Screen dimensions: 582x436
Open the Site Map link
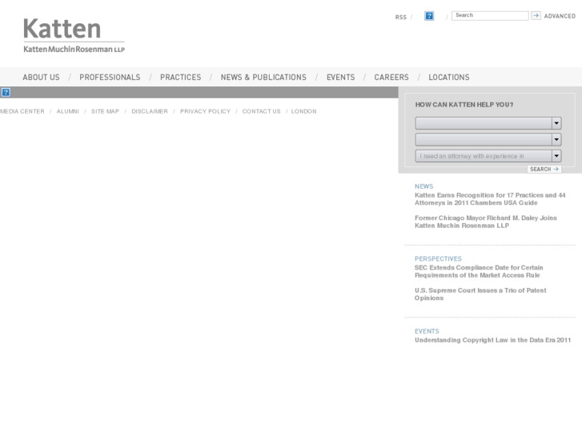[105, 111]
